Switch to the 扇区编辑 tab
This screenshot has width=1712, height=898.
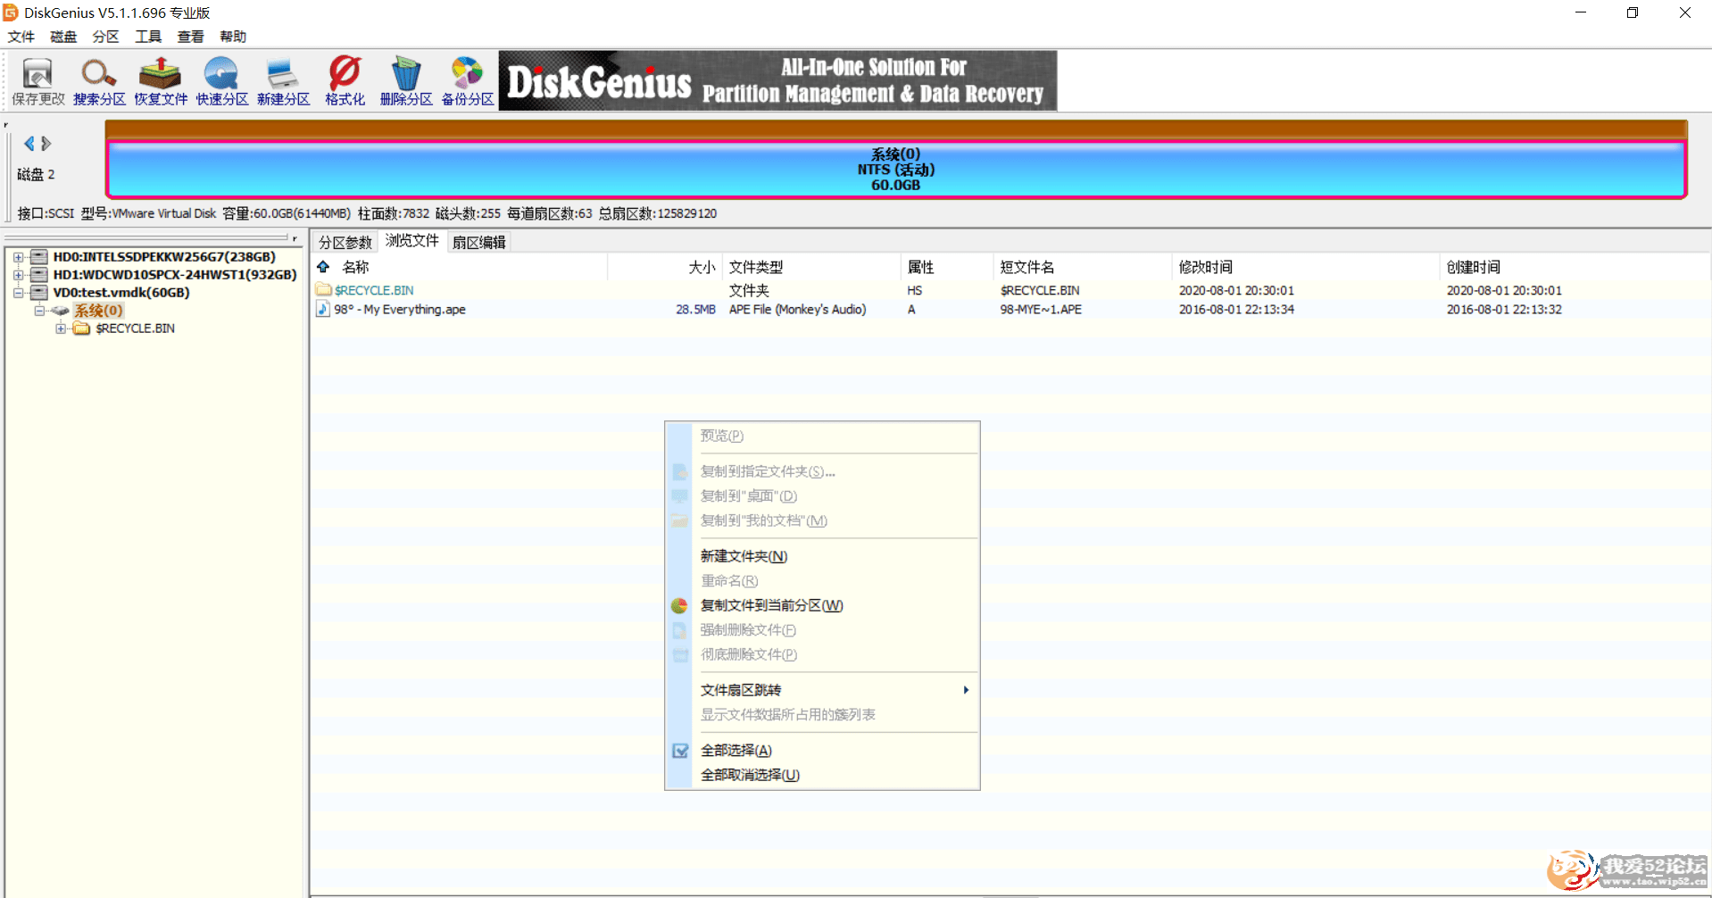(478, 242)
